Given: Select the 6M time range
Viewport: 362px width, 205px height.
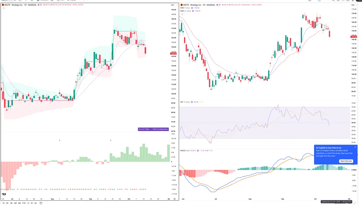Looking at the screenshot, I should [19, 203].
